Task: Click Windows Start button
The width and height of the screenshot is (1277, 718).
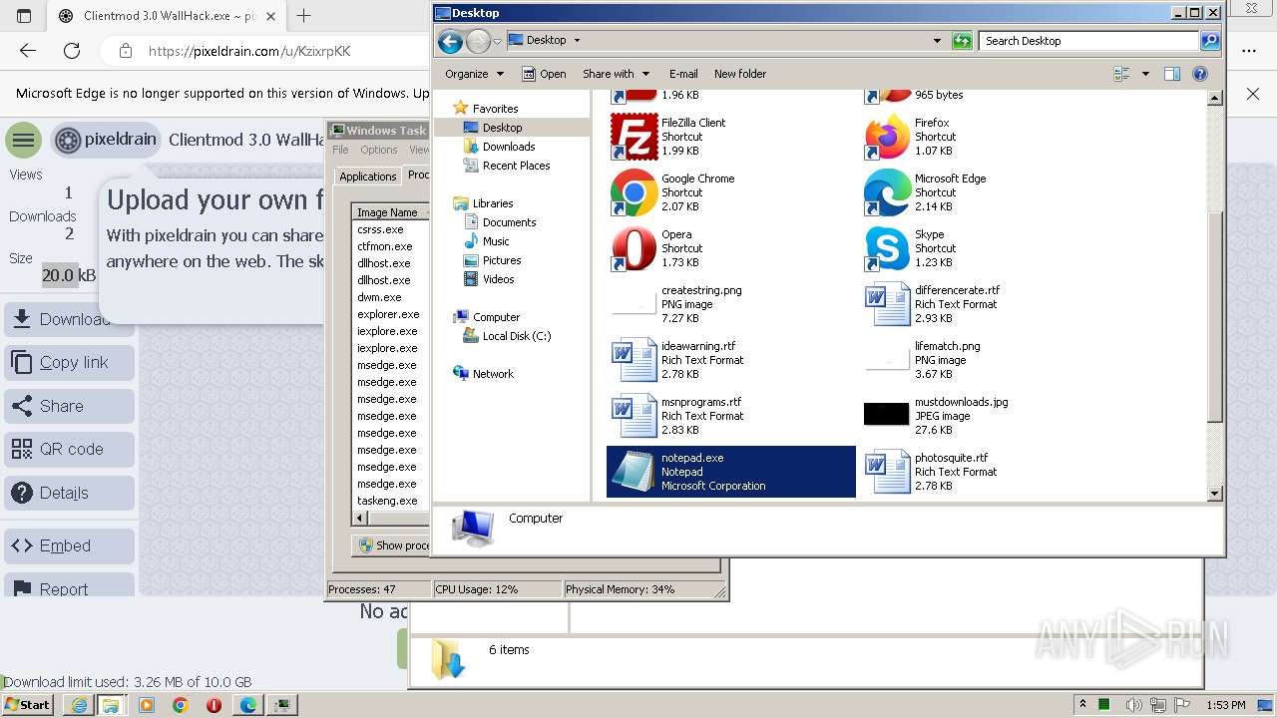Action: [x=28, y=705]
